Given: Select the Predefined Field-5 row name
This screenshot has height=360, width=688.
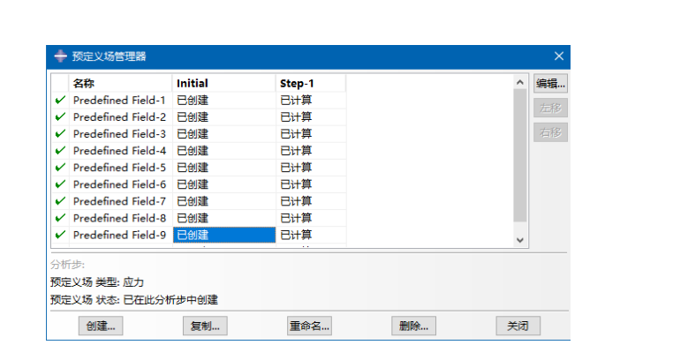Looking at the screenshot, I should click(119, 168).
